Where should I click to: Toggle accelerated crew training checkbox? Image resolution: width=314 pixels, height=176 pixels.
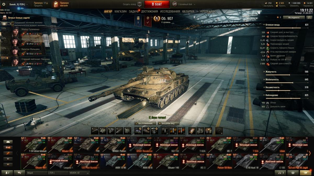[12, 23]
